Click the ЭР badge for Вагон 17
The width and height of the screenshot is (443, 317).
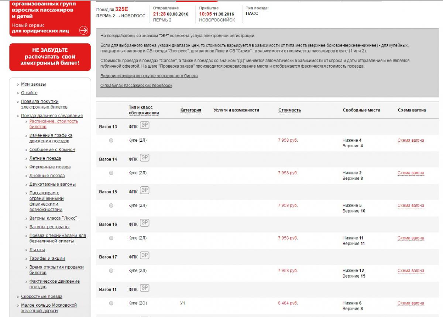coord(145,256)
